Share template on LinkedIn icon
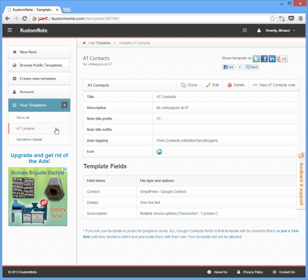 [x=272, y=59]
